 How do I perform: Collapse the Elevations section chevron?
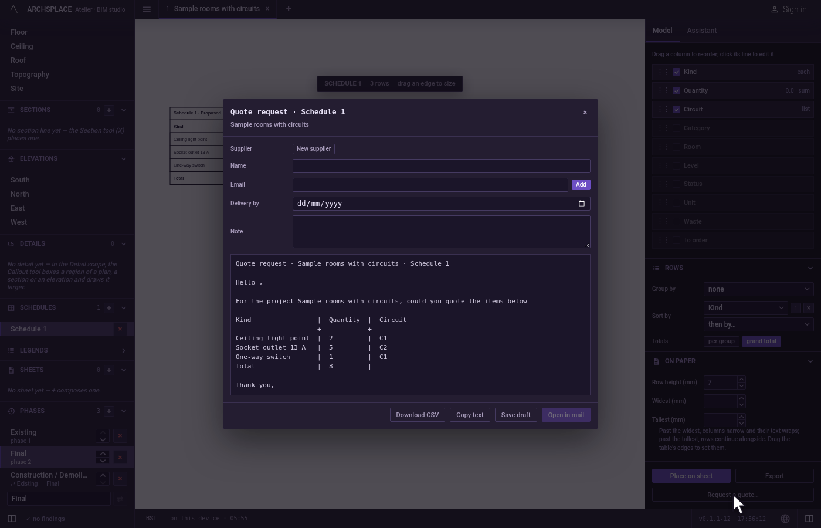click(123, 159)
